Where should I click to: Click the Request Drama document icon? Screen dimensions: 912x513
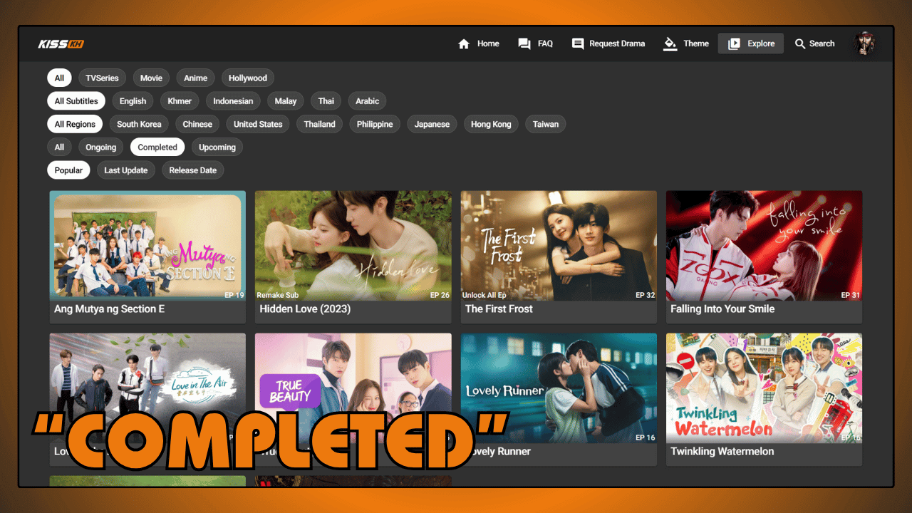click(577, 43)
